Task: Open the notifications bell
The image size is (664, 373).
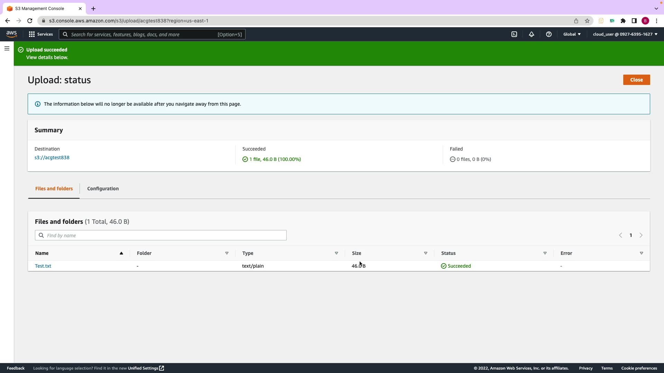Action: coord(532,34)
